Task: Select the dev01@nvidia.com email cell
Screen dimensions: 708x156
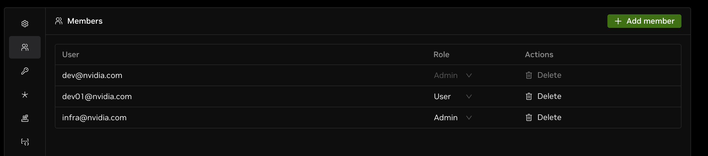Action: tap(97, 97)
